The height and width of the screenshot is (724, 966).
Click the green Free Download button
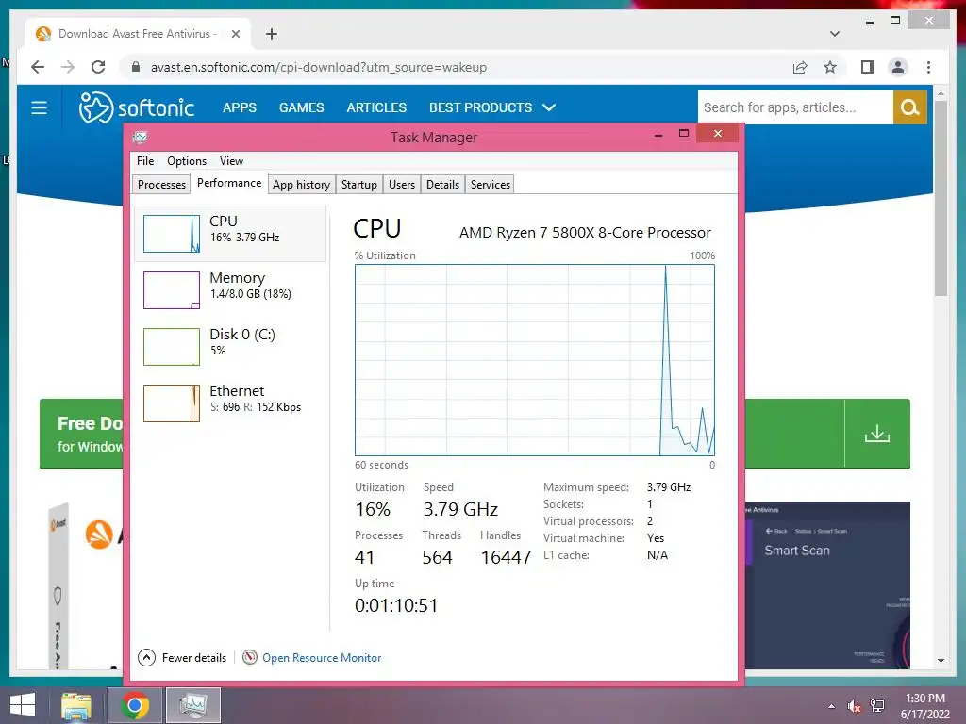click(81, 434)
